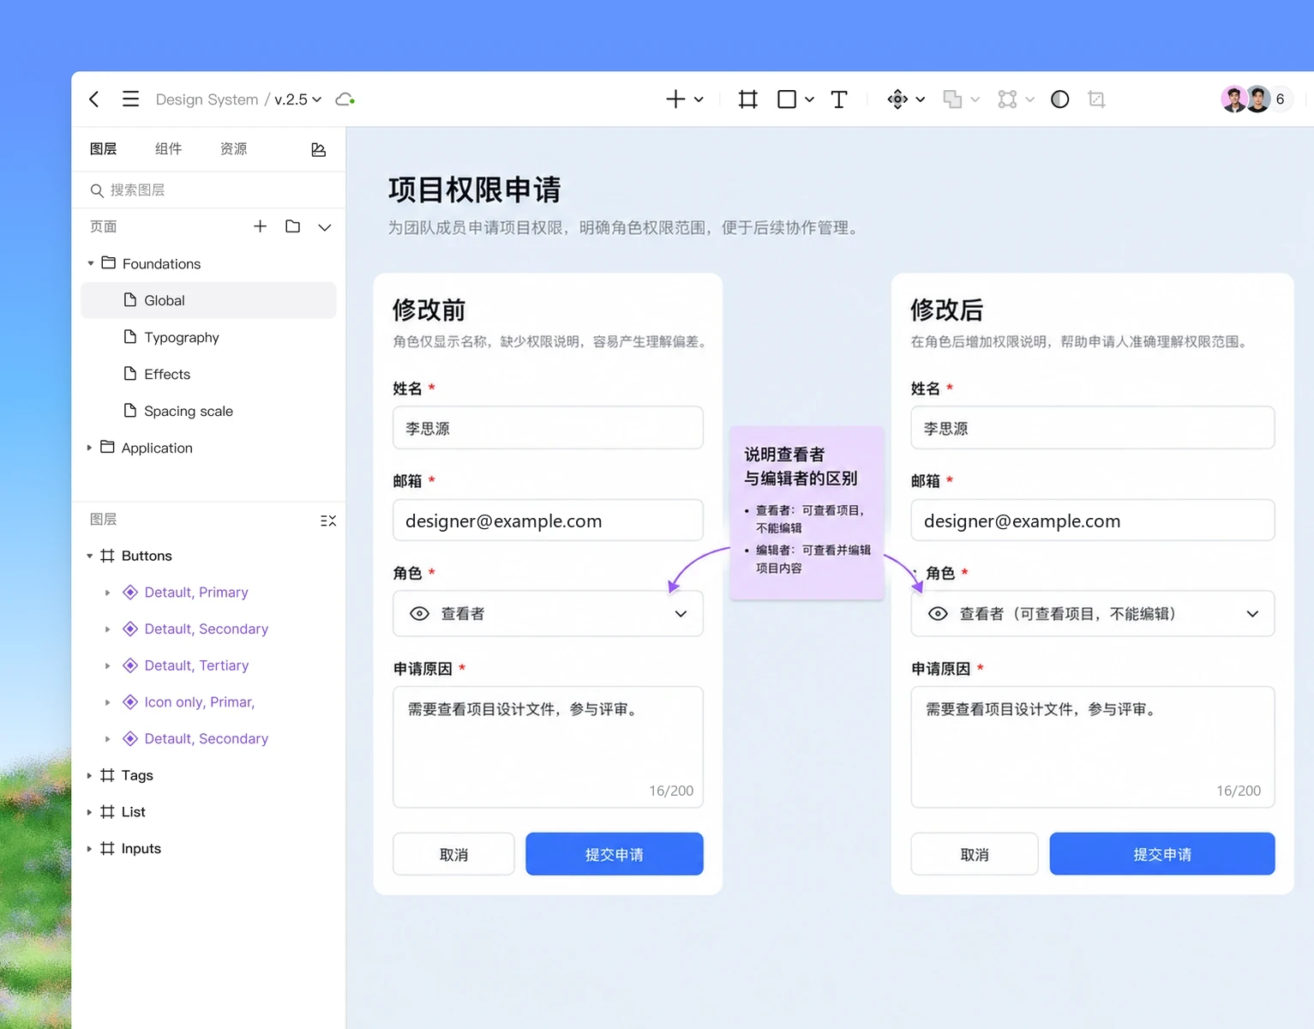Click the back arrow icon
This screenshot has width=1314, height=1029.
point(94,99)
